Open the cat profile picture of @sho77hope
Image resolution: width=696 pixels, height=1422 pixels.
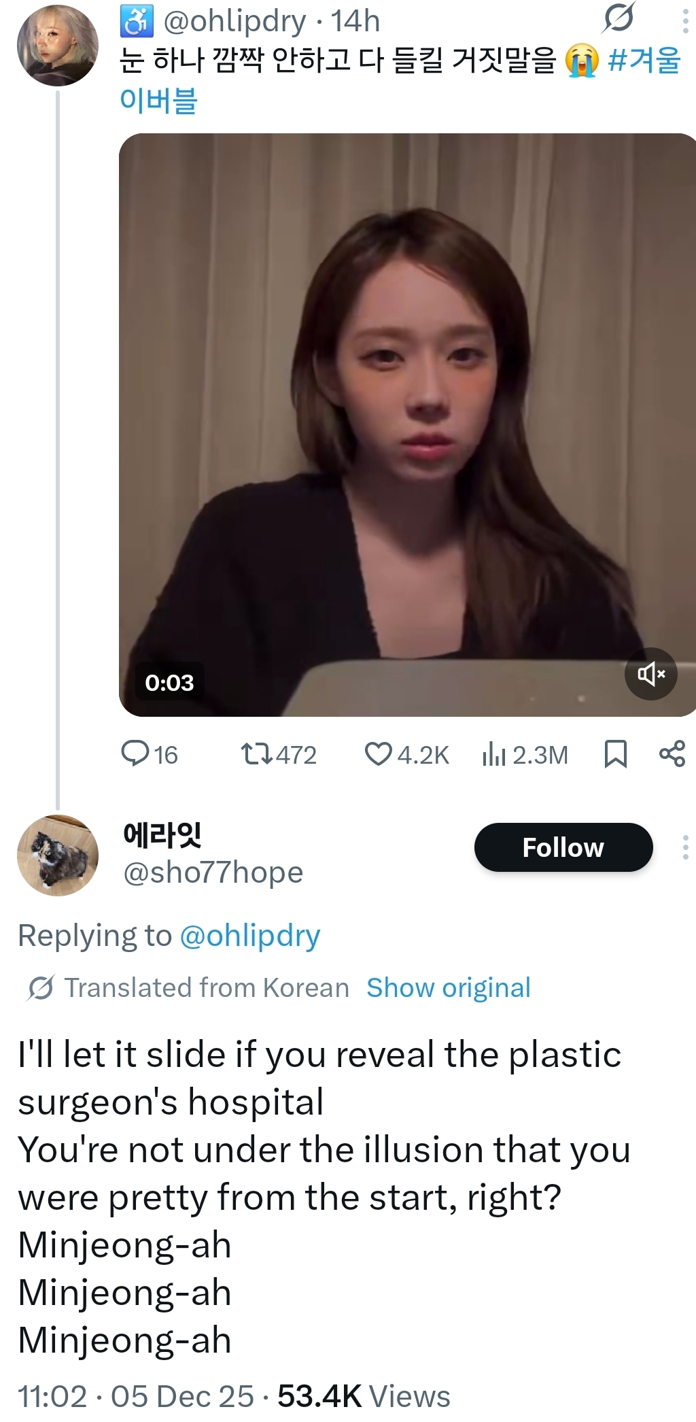click(x=57, y=855)
